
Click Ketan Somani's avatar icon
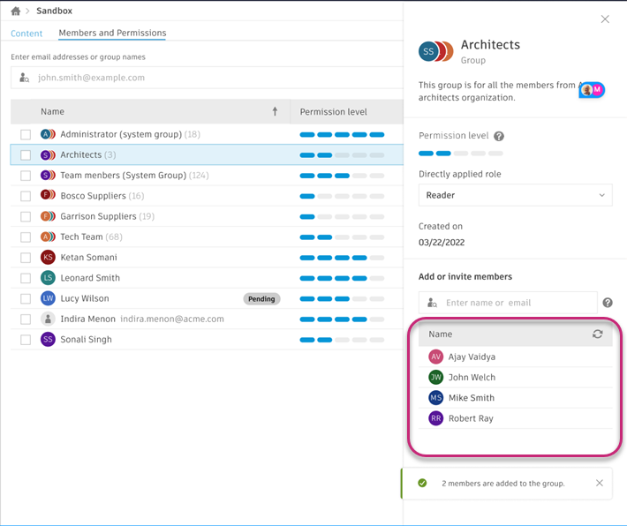click(x=49, y=258)
